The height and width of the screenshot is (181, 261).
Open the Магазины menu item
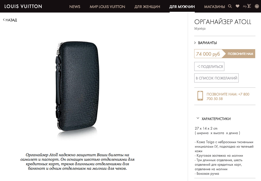pos(214,7)
